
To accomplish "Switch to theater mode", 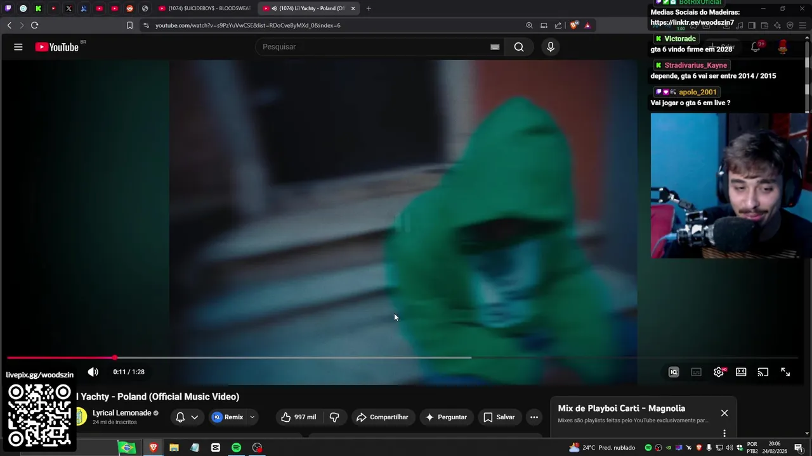I will pyautogui.click(x=741, y=372).
